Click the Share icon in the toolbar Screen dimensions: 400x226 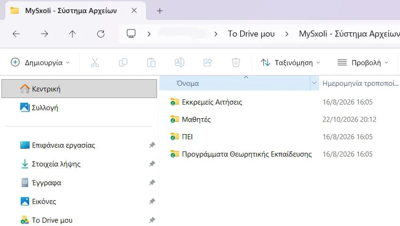(x=208, y=62)
